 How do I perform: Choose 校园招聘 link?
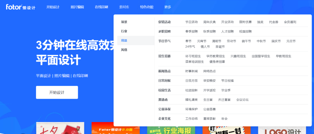coord(245,32)
